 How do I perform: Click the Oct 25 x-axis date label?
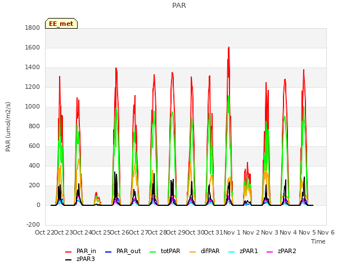coord(101,232)
